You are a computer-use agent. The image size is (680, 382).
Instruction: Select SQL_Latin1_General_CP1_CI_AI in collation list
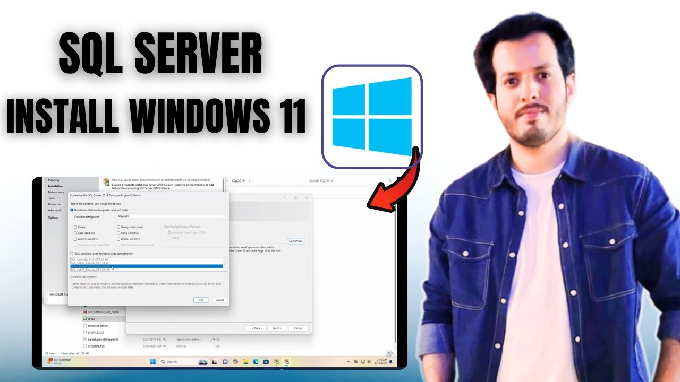coord(90,263)
